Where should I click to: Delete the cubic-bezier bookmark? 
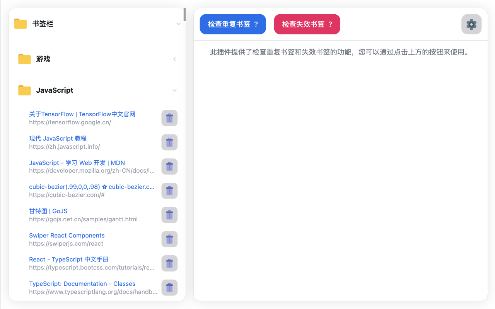tap(169, 190)
